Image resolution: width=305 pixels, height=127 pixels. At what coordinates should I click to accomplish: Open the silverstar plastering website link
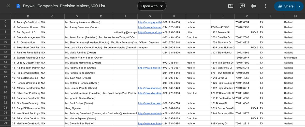click(x=150, y=93)
